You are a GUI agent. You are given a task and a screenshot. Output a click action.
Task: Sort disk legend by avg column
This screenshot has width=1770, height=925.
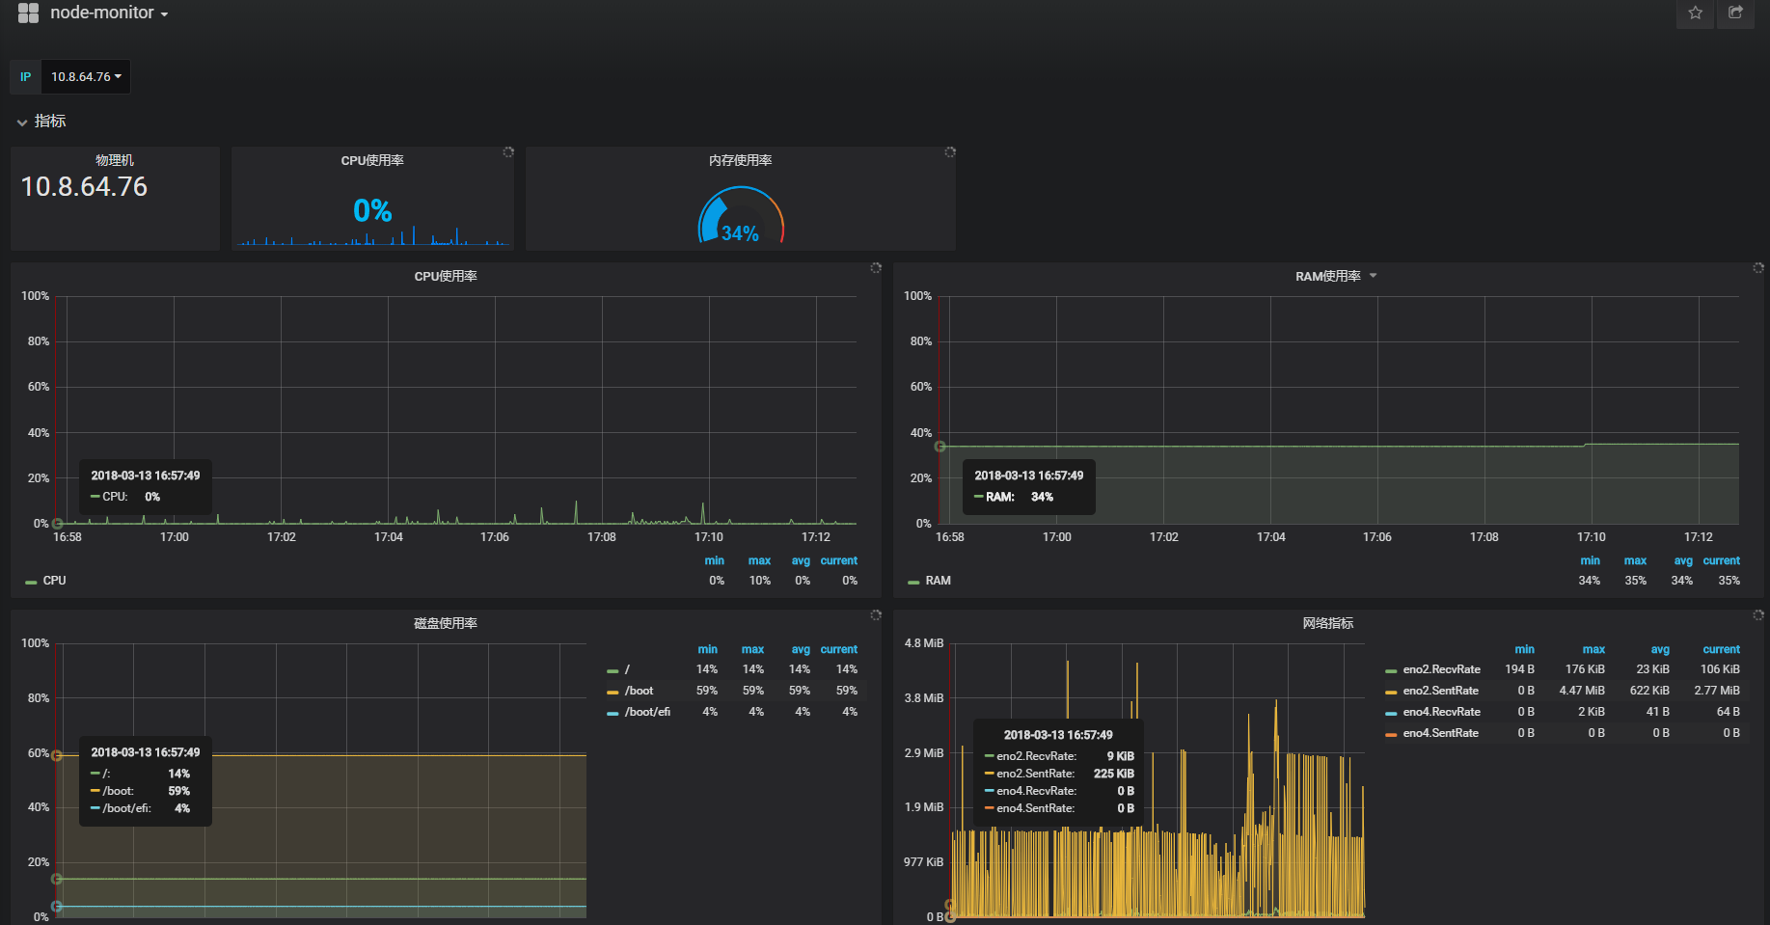tap(800, 650)
